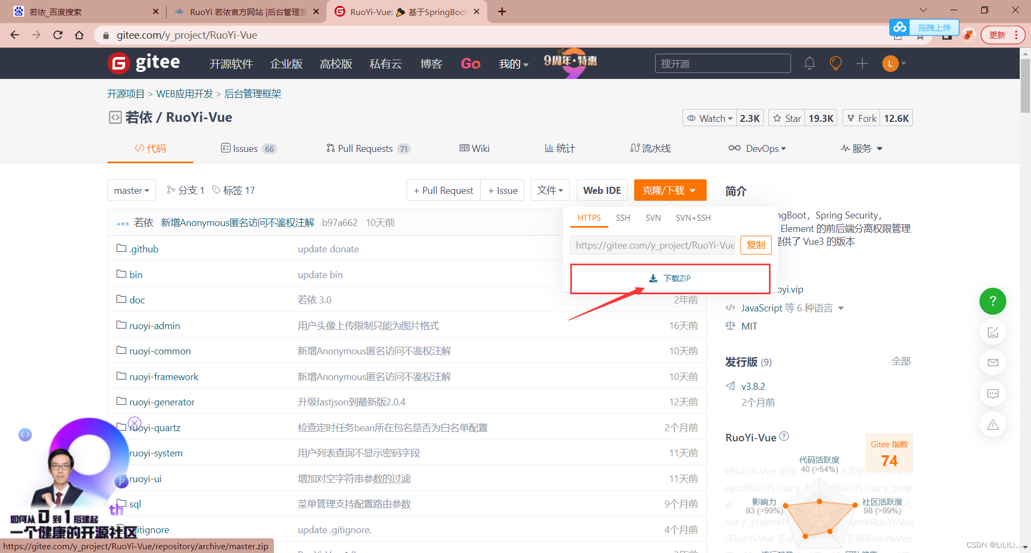1031x553 pixels.
Task: Open commit b97a662 link
Action: 339,222
